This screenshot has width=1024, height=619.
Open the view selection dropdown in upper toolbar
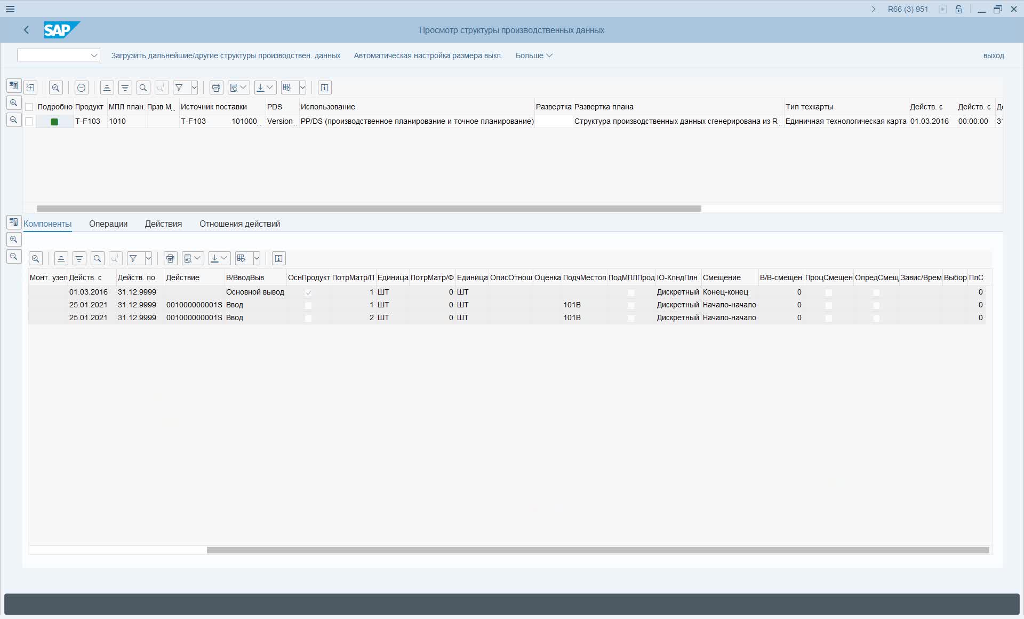pyautogui.click(x=238, y=88)
